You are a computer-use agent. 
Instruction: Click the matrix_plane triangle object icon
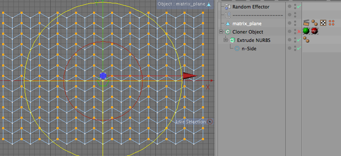pyautogui.click(x=228, y=23)
